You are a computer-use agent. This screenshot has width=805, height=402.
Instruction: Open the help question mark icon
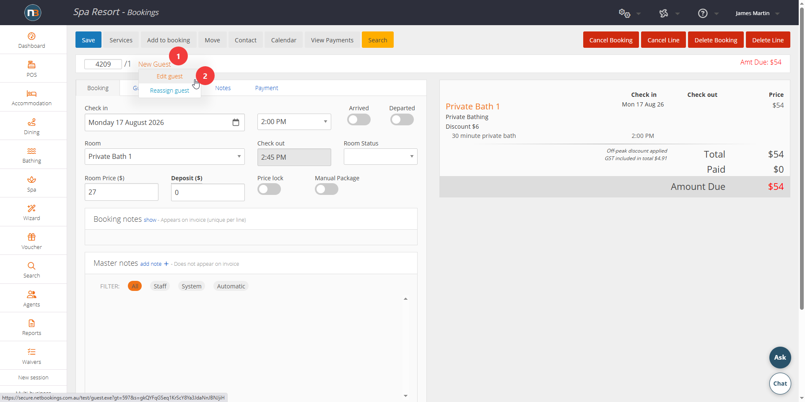point(703,13)
